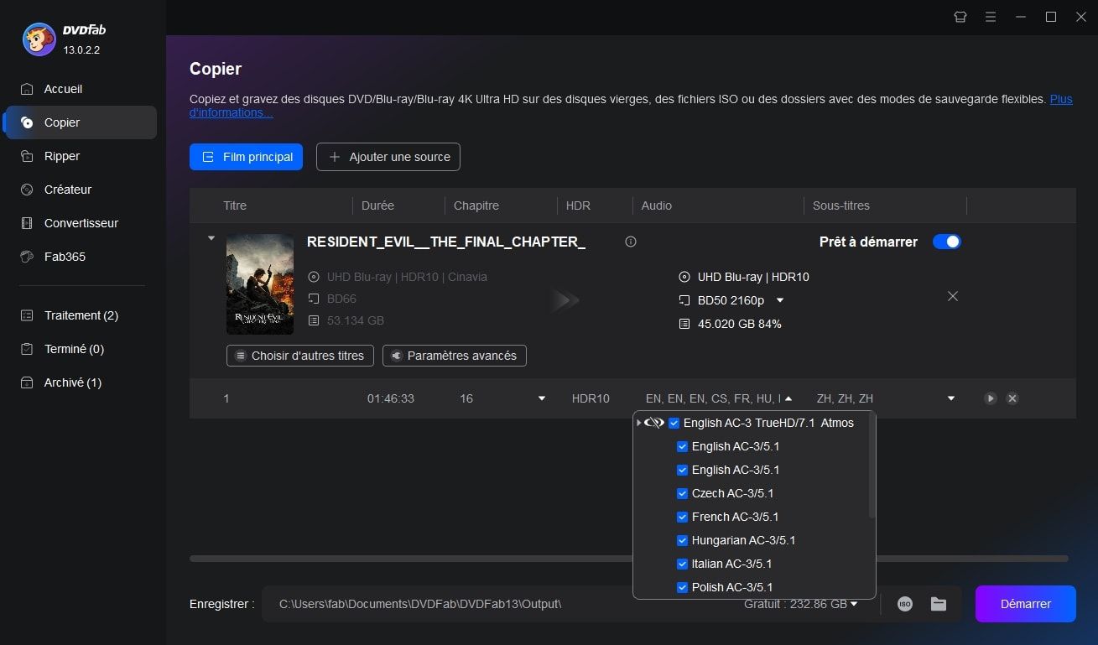This screenshot has width=1098, height=645.
Task: Uncheck Czech AC-3/5.1 audio track
Action: point(682,493)
